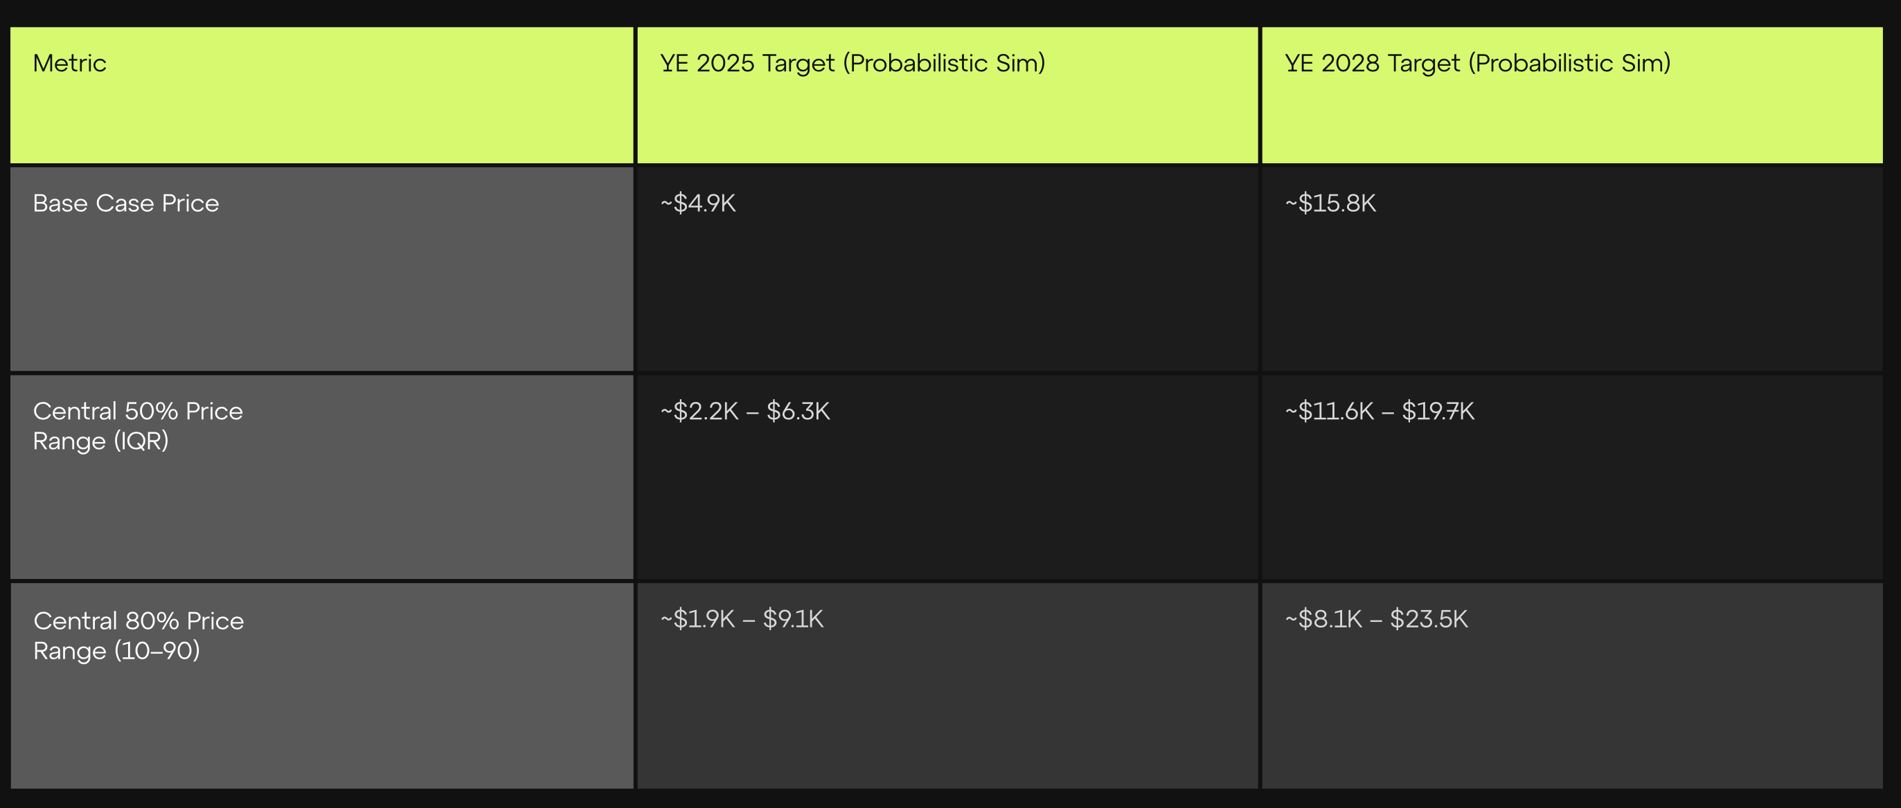Click "(Probabilistic Sim)" in the YE 2028 header
The image size is (1901, 808).
pos(1570,64)
